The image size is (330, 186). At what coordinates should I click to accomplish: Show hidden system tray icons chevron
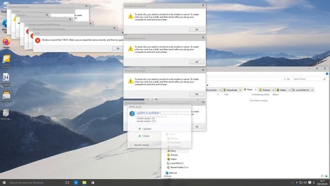coord(292,182)
